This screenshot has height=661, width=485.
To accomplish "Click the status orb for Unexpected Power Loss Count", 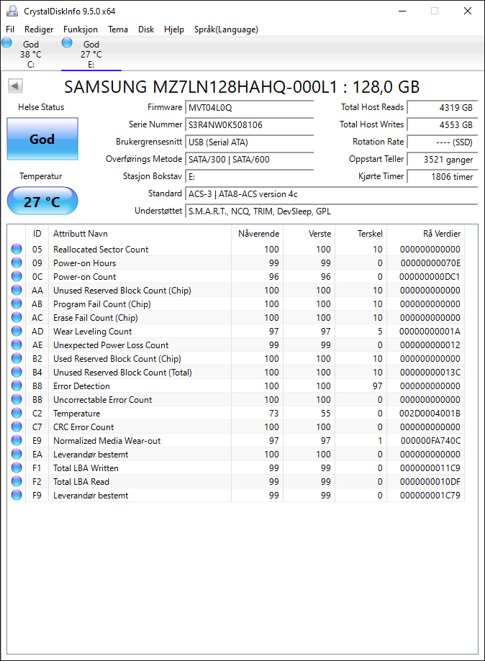I will tap(17, 345).
